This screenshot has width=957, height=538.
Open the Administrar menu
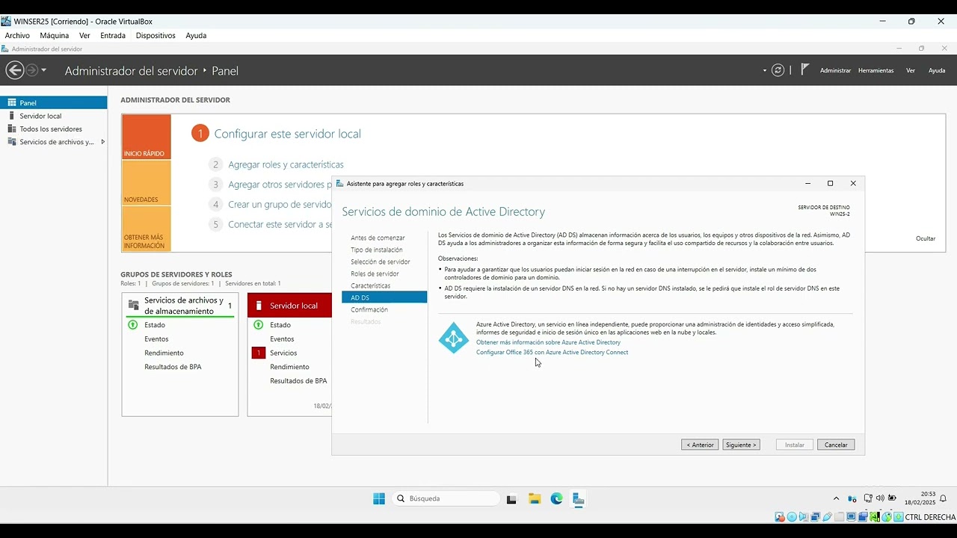pyautogui.click(x=835, y=70)
